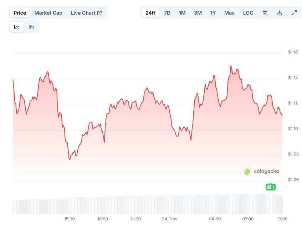302x225 pixels.
Task: Switch chart to Max timeframe
Action: click(x=229, y=12)
